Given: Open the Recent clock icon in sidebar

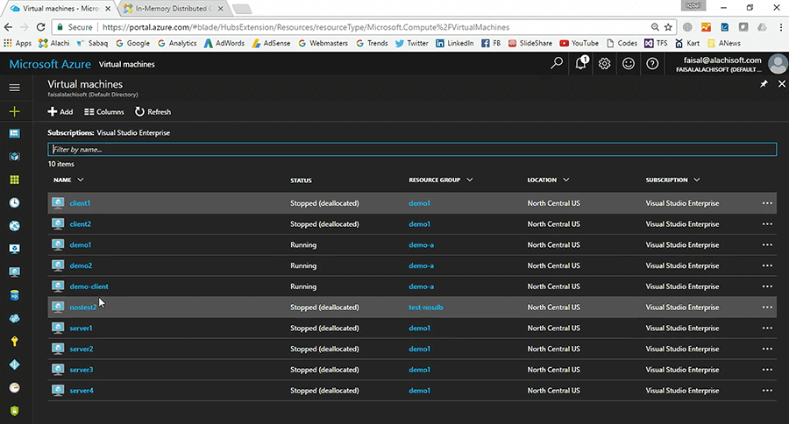Looking at the screenshot, I should (15, 202).
